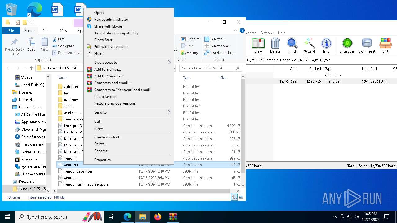Choose Edit with Notepad++

pos(129,47)
